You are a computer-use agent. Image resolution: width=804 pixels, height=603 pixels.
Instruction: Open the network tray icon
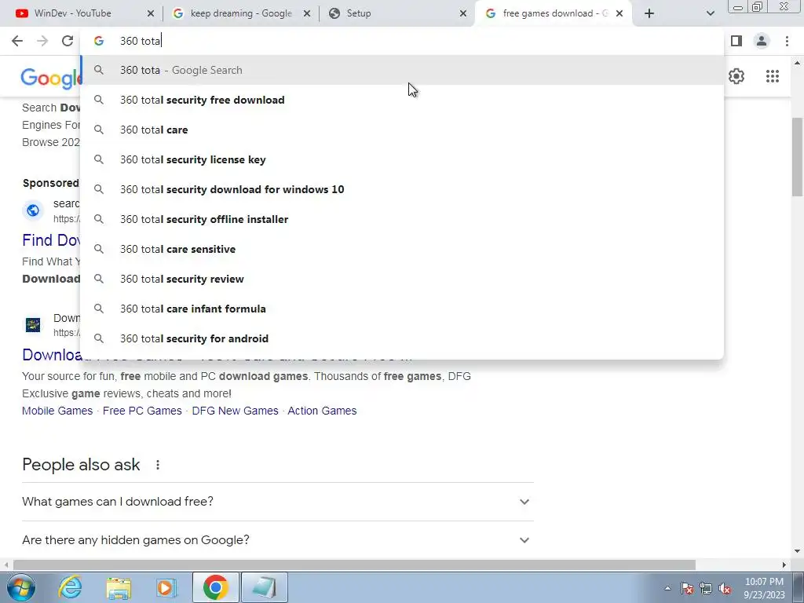(706, 589)
